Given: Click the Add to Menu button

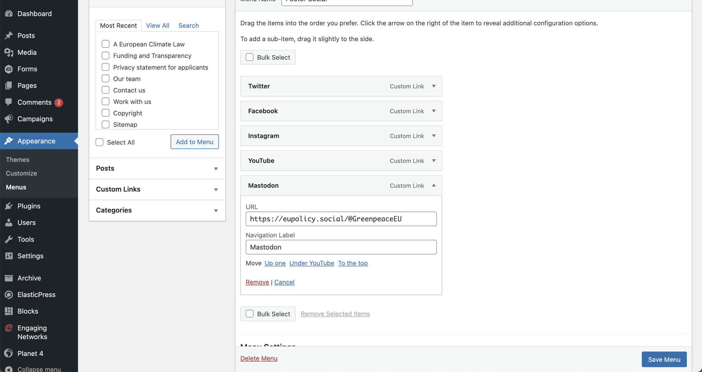Looking at the screenshot, I should (194, 142).
